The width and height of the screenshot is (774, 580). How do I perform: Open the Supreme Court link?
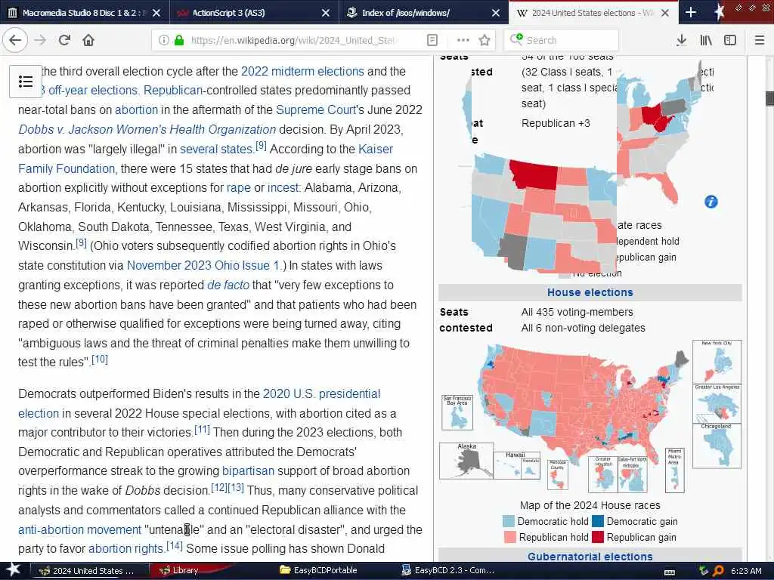(x=316, y=110)
